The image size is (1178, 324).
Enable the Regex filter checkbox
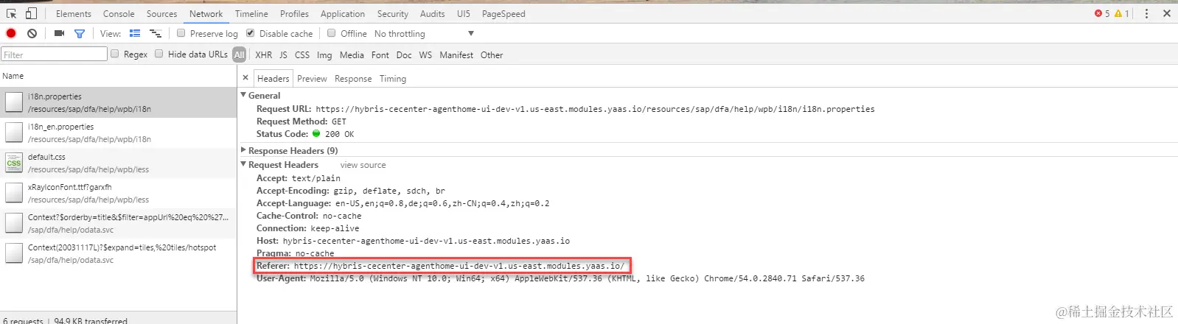(115, 54)
